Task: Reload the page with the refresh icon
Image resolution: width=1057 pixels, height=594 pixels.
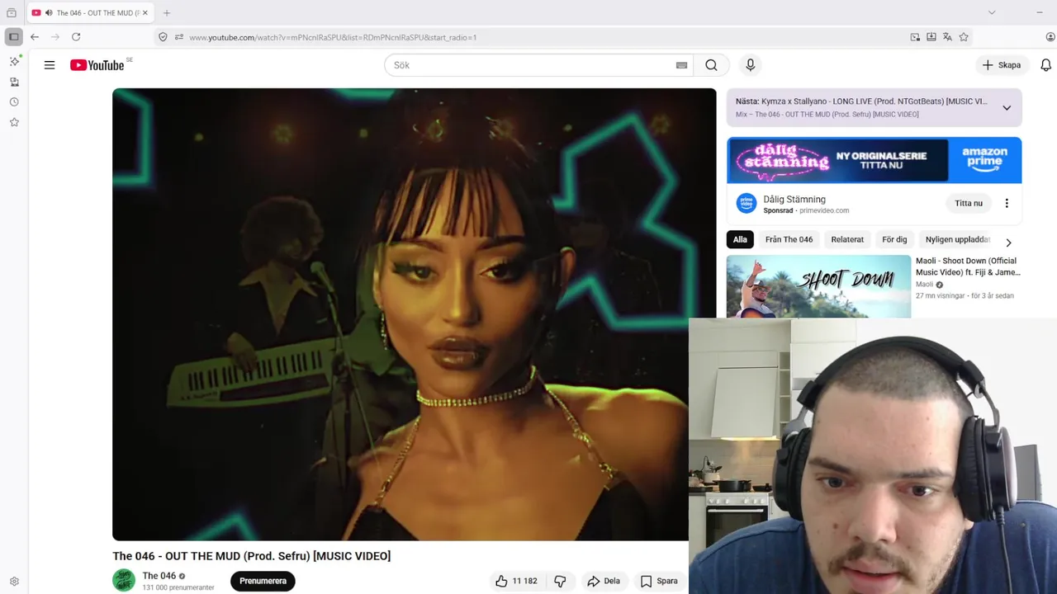Action: [76, 37]
